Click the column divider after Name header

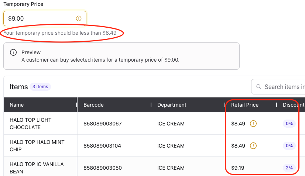click(x=76, y=105)
